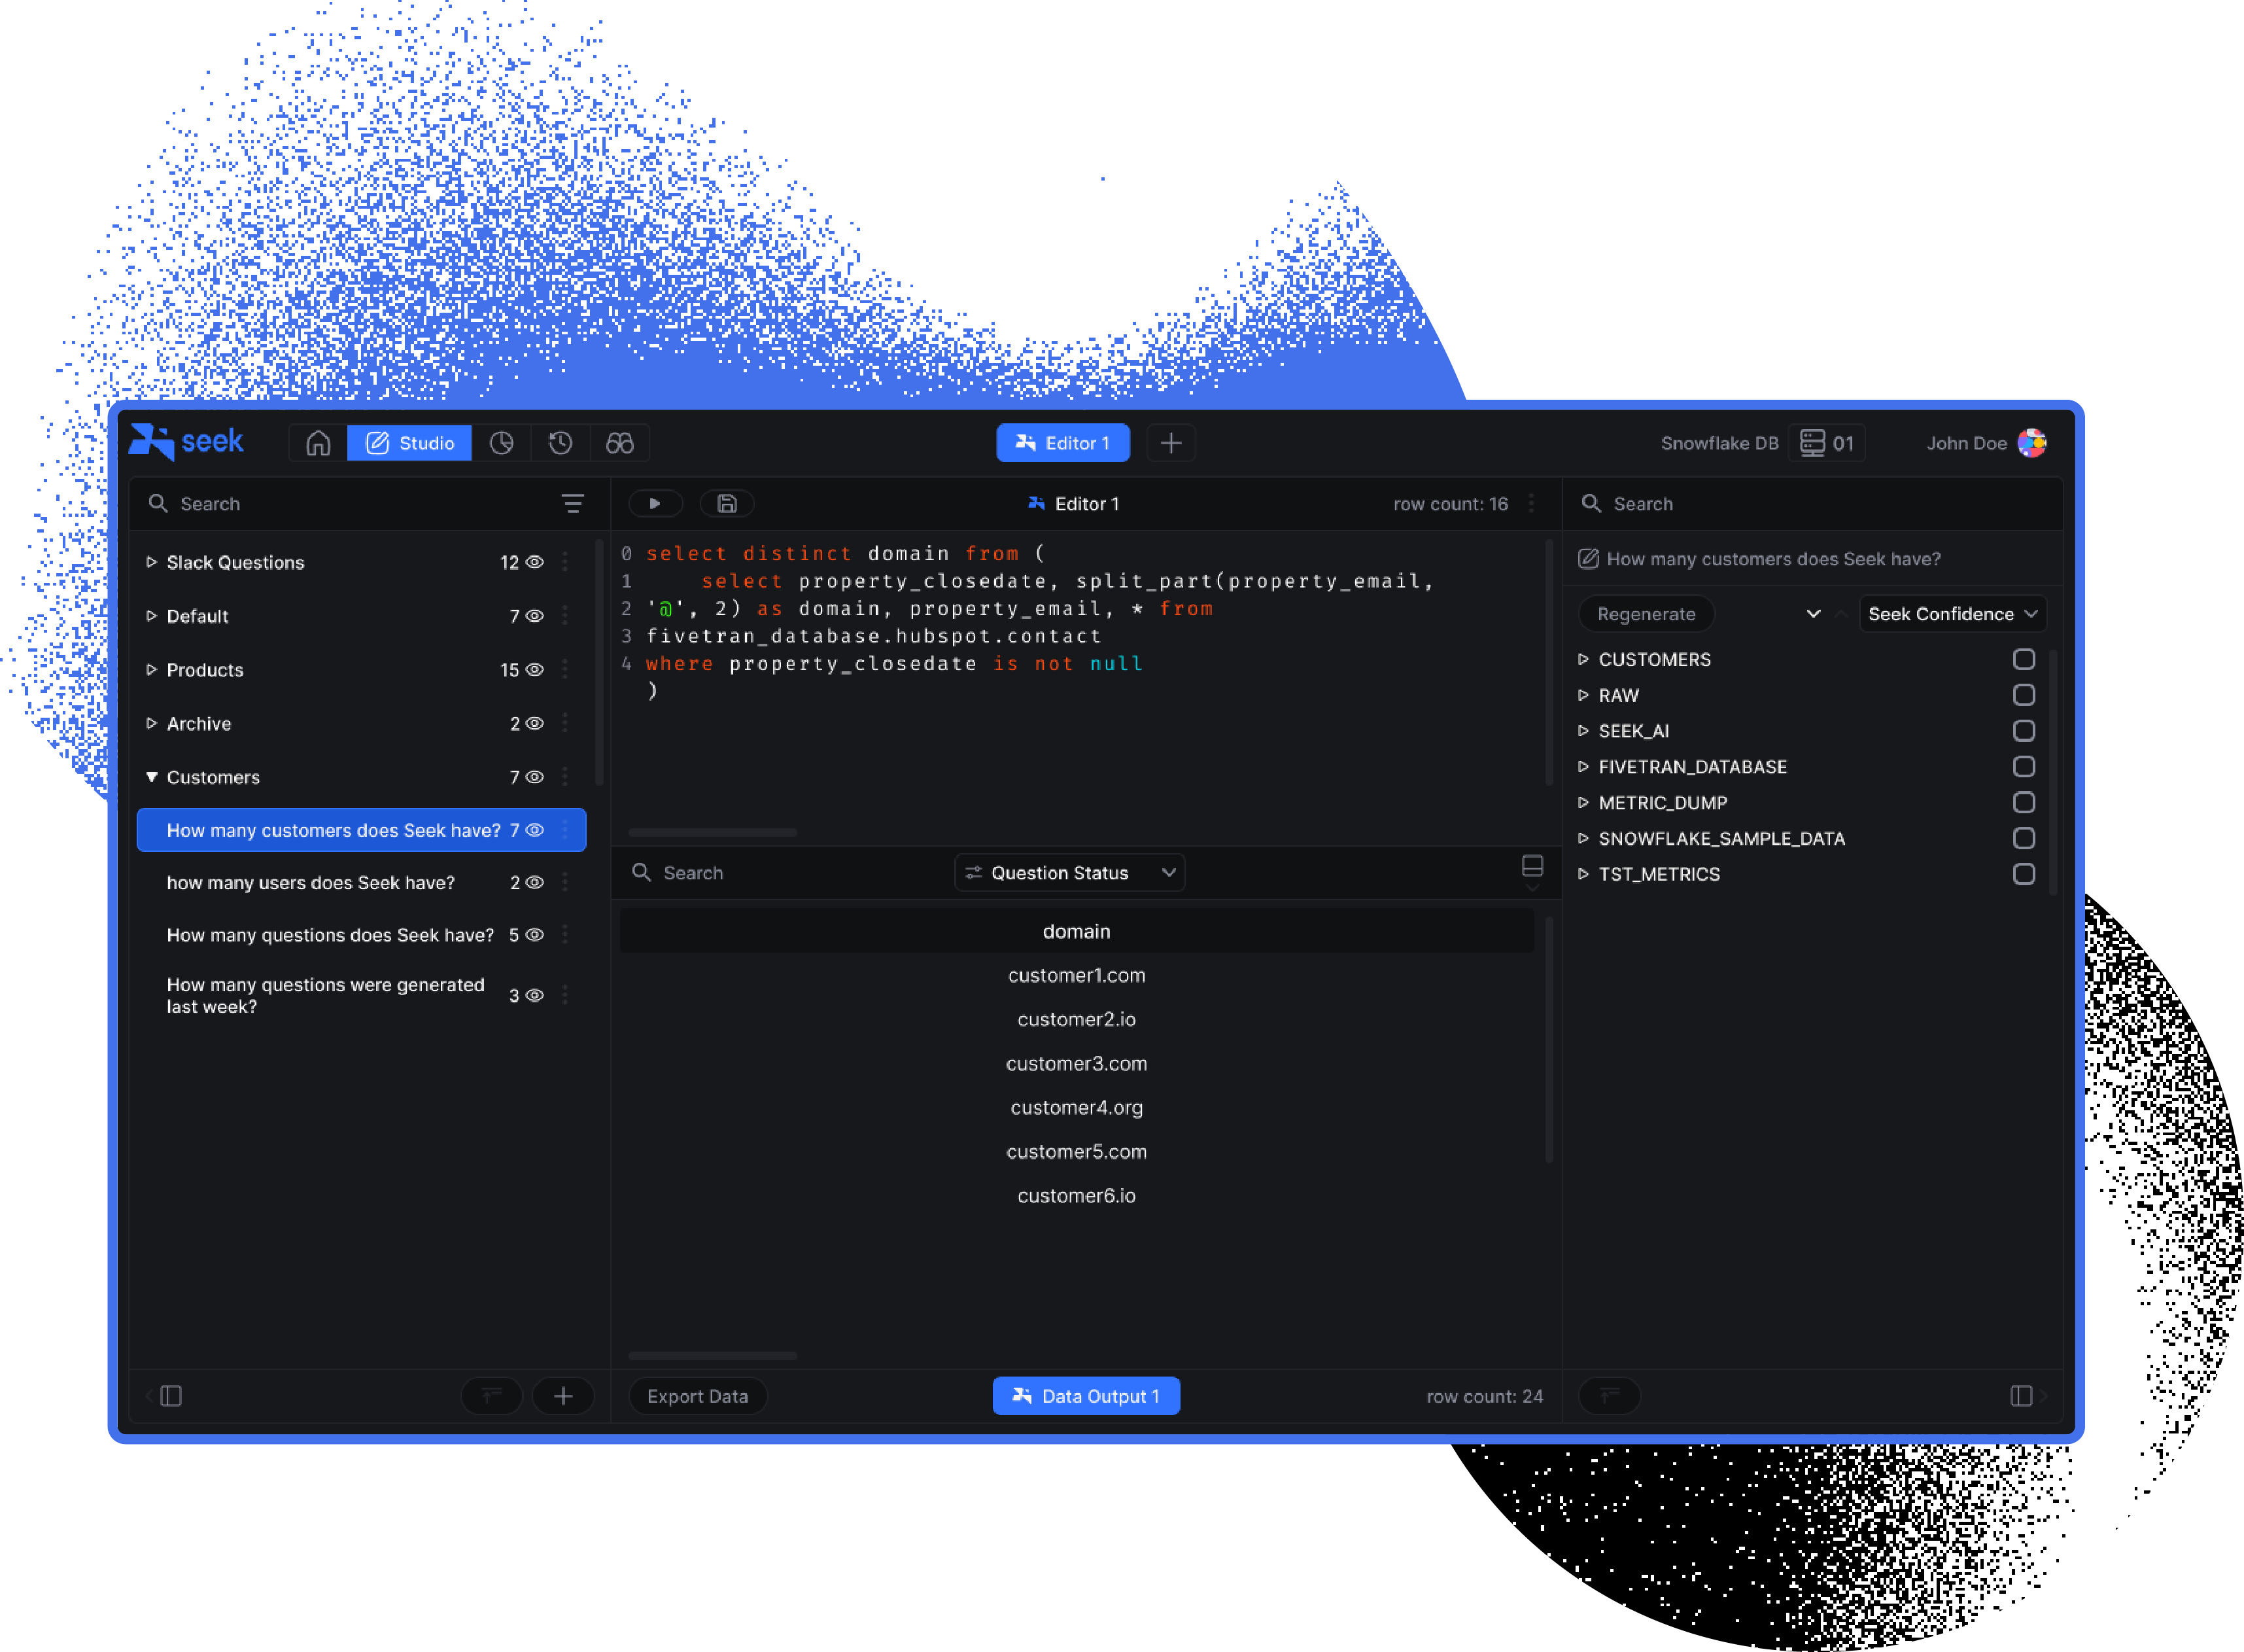The image size is (2244, 1652).
Task: Toggle visibility eye for Products
Action: click(535, 670)
